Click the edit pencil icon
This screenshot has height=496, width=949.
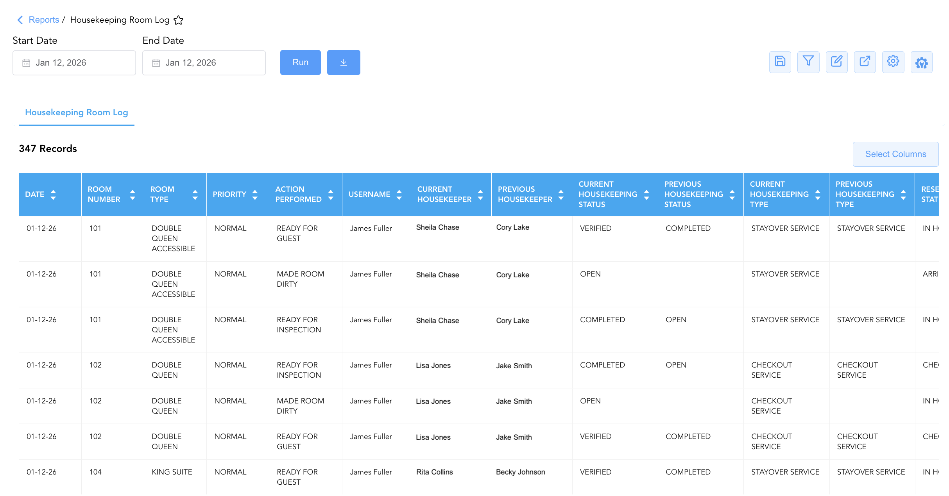click(836, 62)
